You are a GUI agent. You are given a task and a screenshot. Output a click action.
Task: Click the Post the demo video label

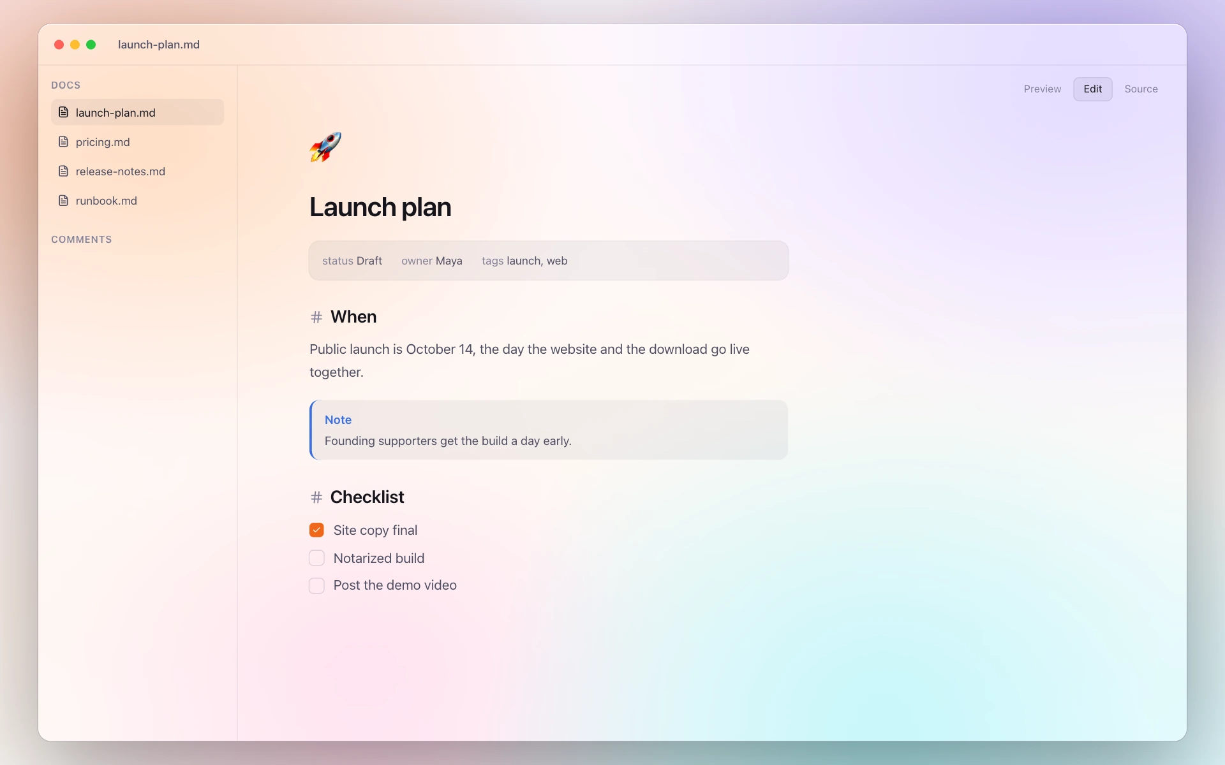coord(395,585)
